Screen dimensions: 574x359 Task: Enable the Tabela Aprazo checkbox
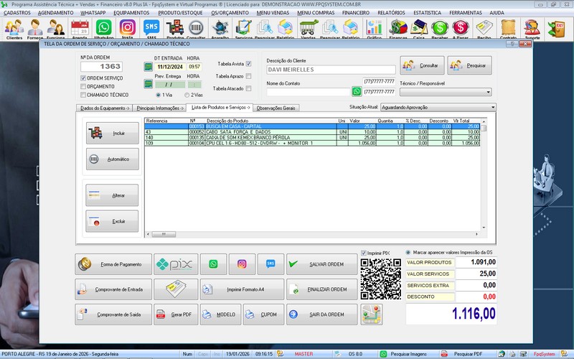(x=248, y=76)
